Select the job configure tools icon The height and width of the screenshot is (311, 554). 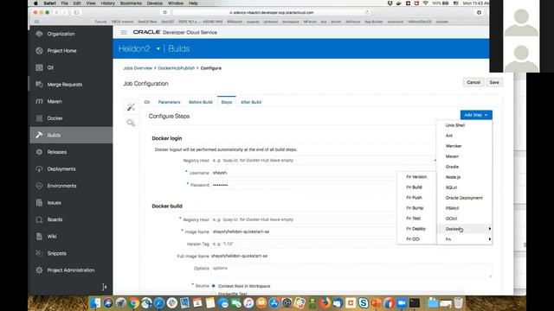(x=131, y=107)
